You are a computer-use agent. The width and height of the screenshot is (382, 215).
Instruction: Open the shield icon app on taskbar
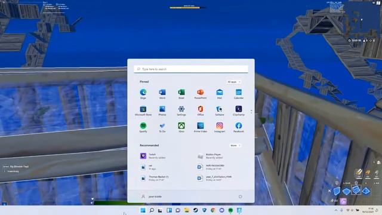pos(204,210)
